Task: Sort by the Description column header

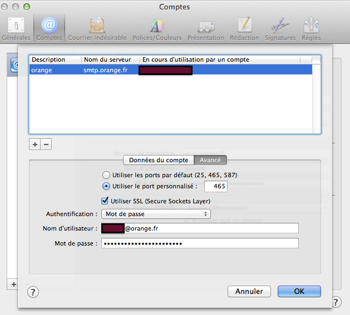Action: pyautogui.click(x=56, y=59)
